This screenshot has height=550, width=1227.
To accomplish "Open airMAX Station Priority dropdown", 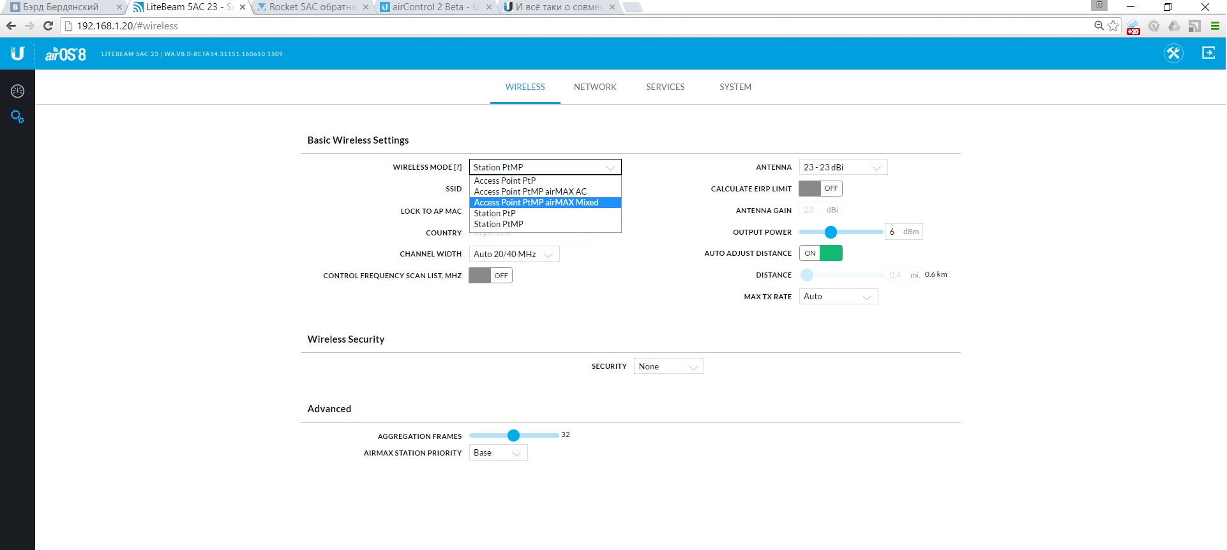I will pyautogui.click(x=499, y=453).
